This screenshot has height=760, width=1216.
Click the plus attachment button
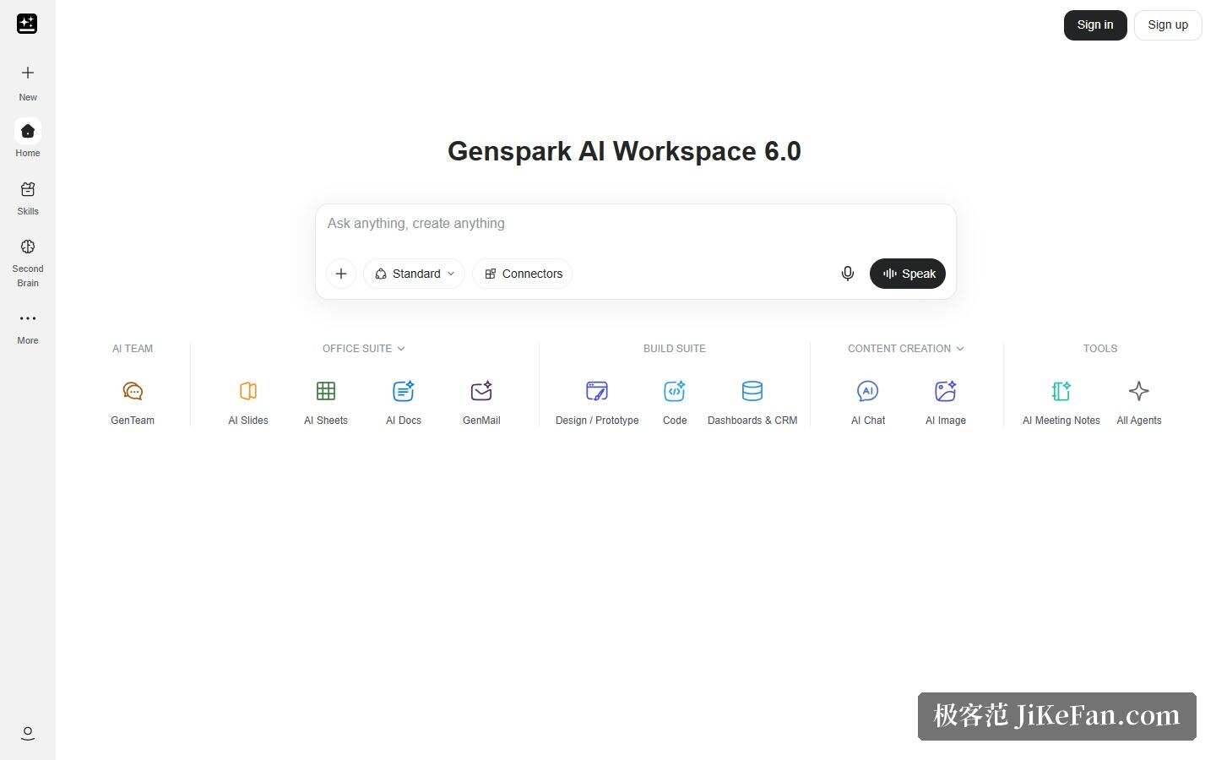(x=341, y=274)
